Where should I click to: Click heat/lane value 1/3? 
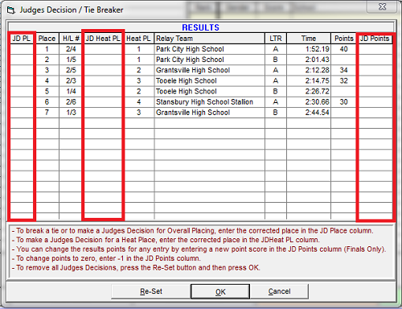tap(71, 113)
